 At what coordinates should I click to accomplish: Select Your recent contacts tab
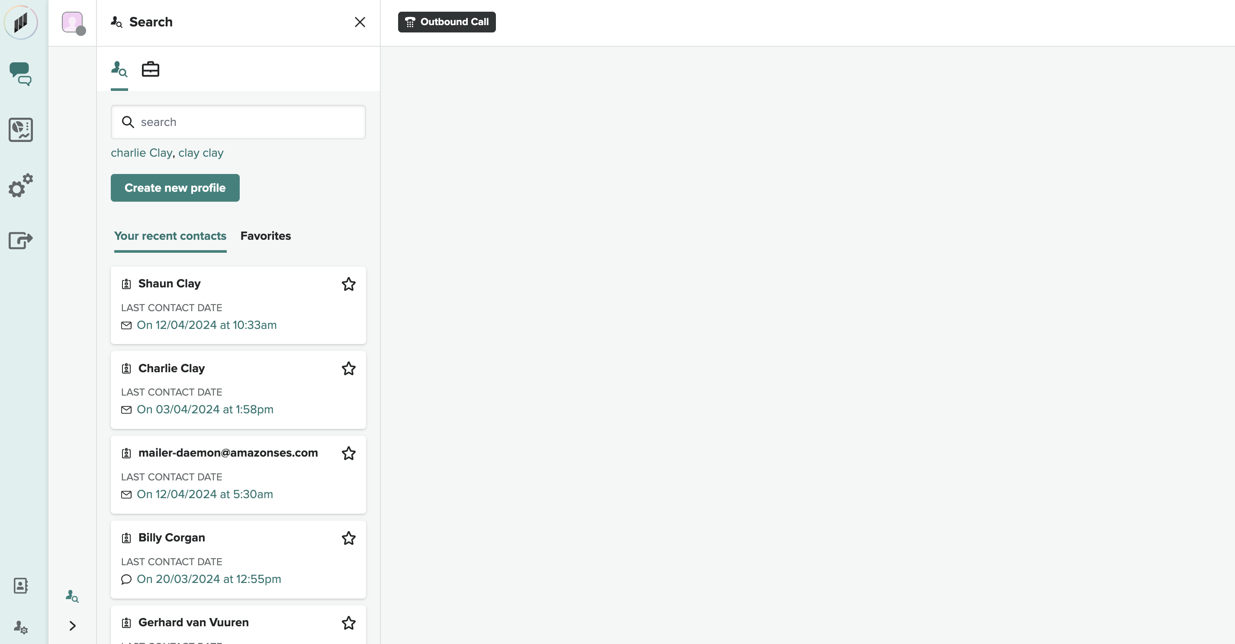pos(170,236)
